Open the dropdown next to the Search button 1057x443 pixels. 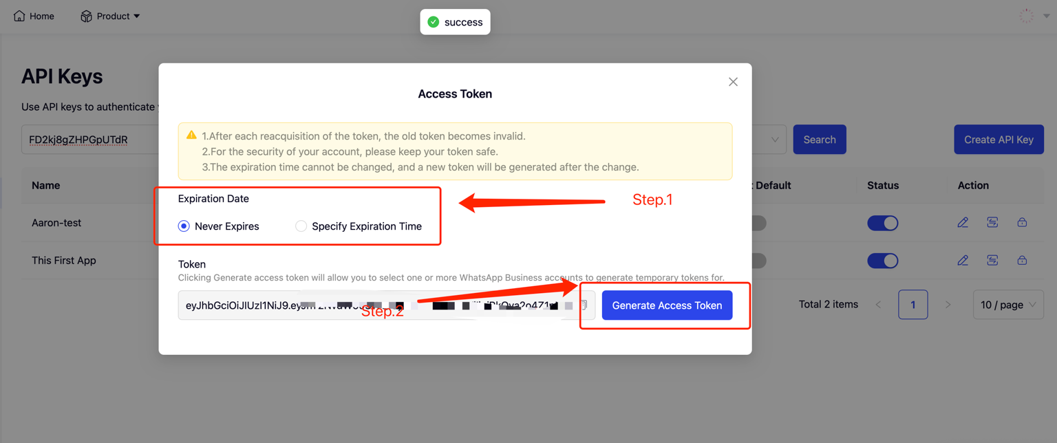point(774,140)
